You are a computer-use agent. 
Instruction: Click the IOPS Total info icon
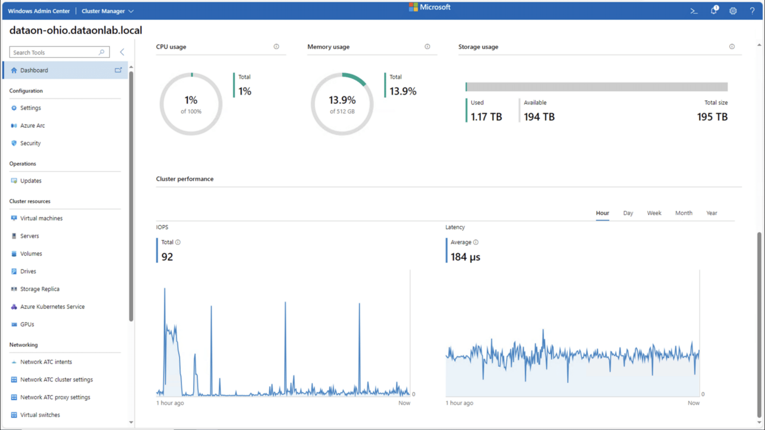pyautogui.click(x=178, y=242)
